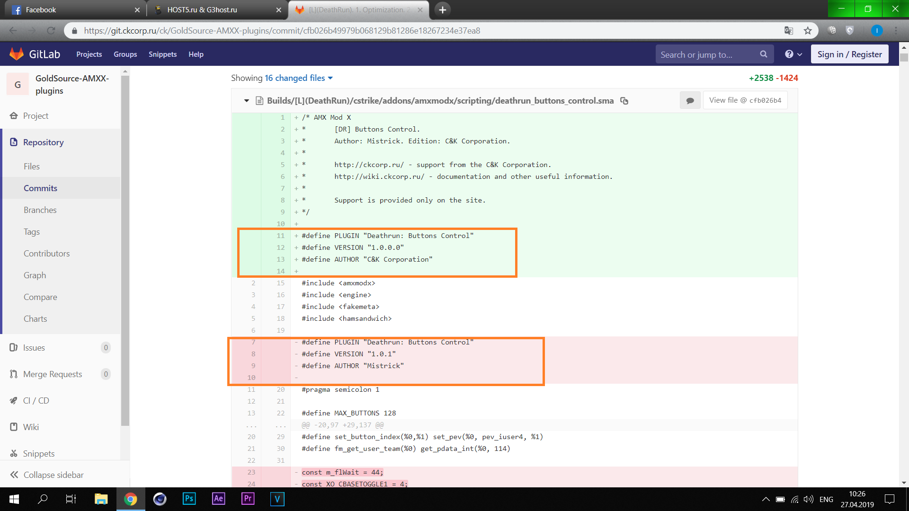The width and height of the screenshot is (909, 511).
Task: Open the Windows Start menu
Action: pos(14,499)
